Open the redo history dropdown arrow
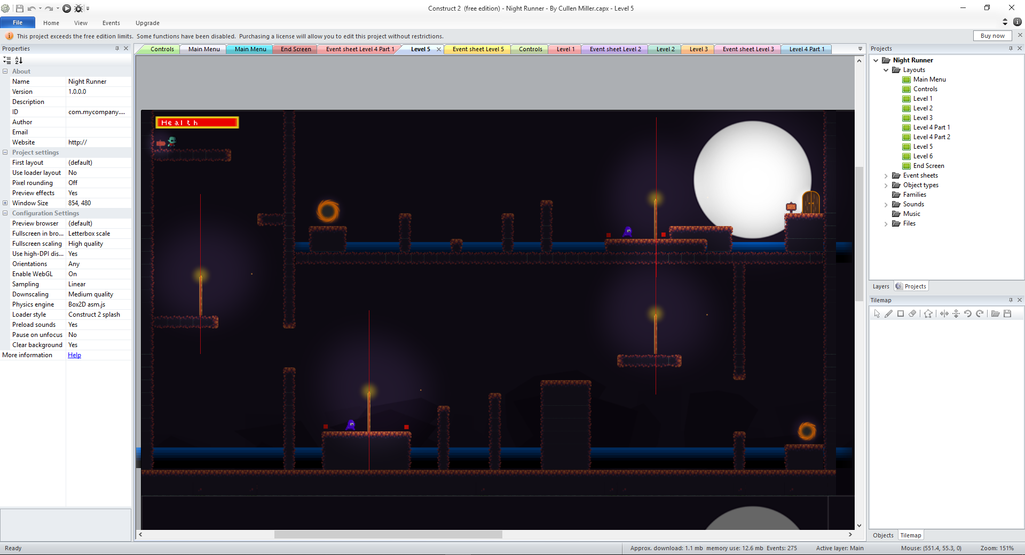The width and height of the screenshot is (1025, 555). point(57,9)
